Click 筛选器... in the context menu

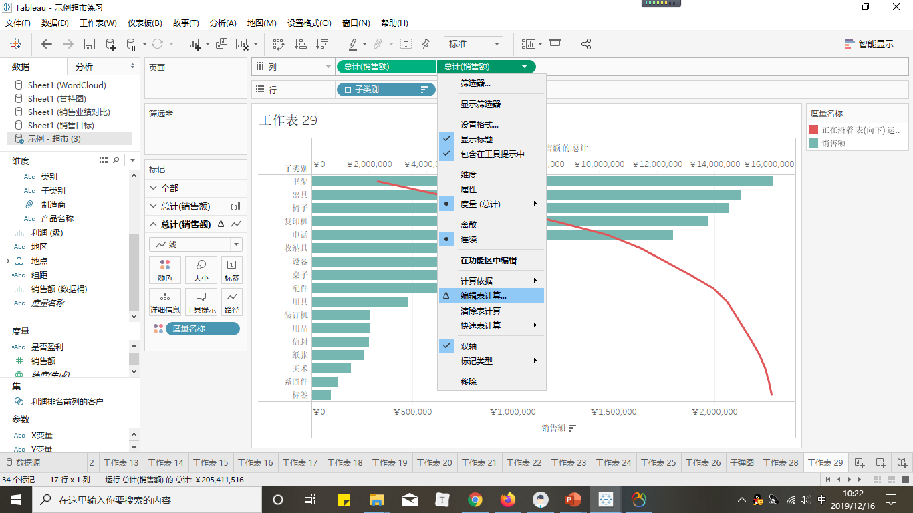[492, 83]
